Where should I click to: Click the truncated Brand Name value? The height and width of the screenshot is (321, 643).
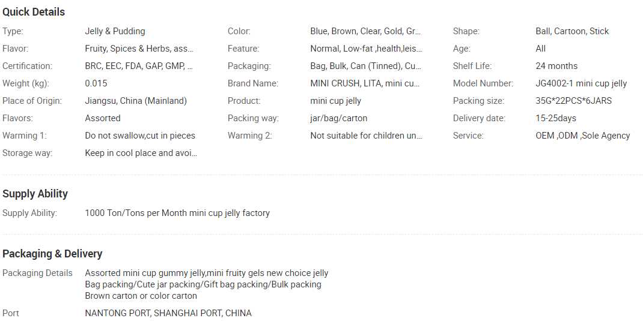tap(365, 83)
